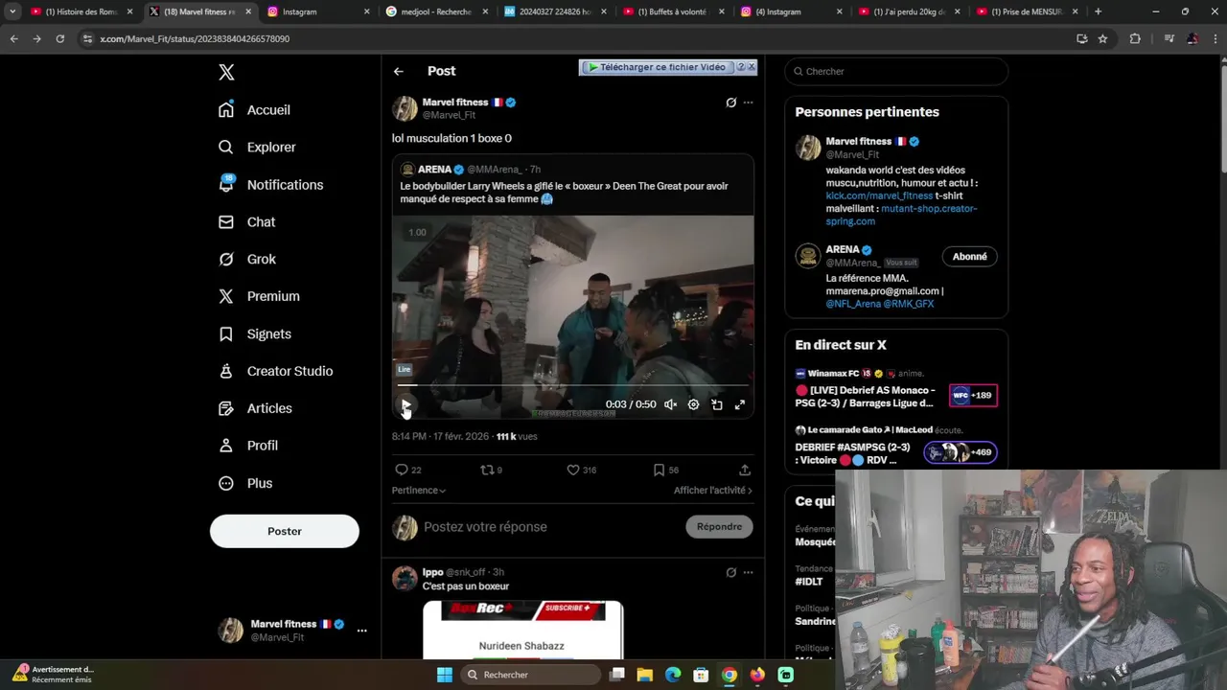Screen dimensions: 1227x690
Task: Share the post via share icon
Action: (745, 470)
